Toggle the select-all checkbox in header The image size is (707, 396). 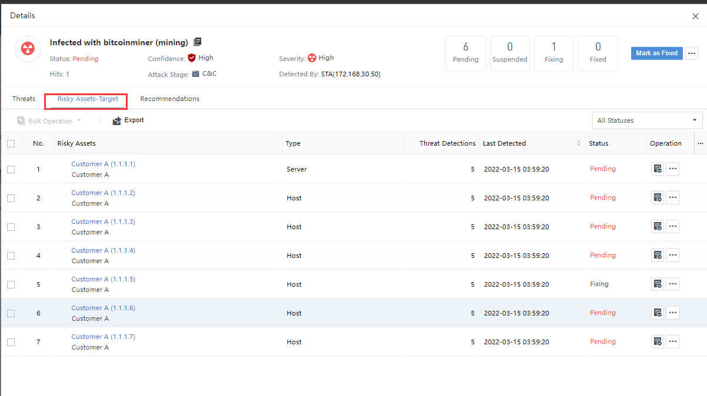coord(11,143)
